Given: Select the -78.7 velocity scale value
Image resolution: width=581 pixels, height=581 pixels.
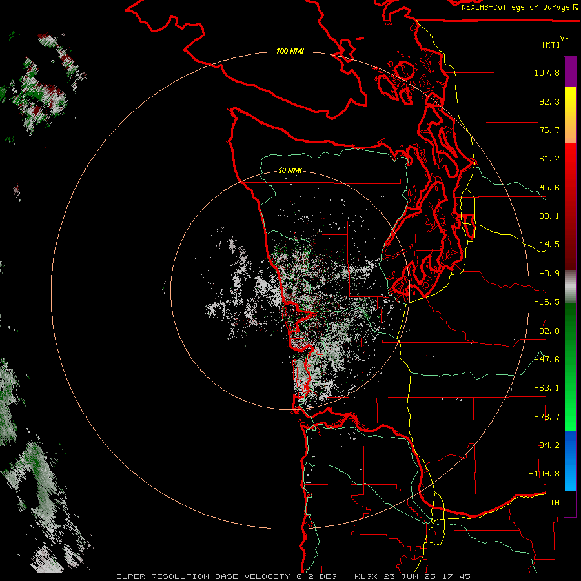Looking at the screenshot, I should tap(547, 417).
